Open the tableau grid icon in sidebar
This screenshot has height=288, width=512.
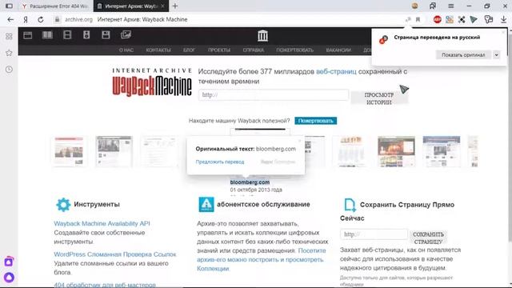(x=9, y=36)
